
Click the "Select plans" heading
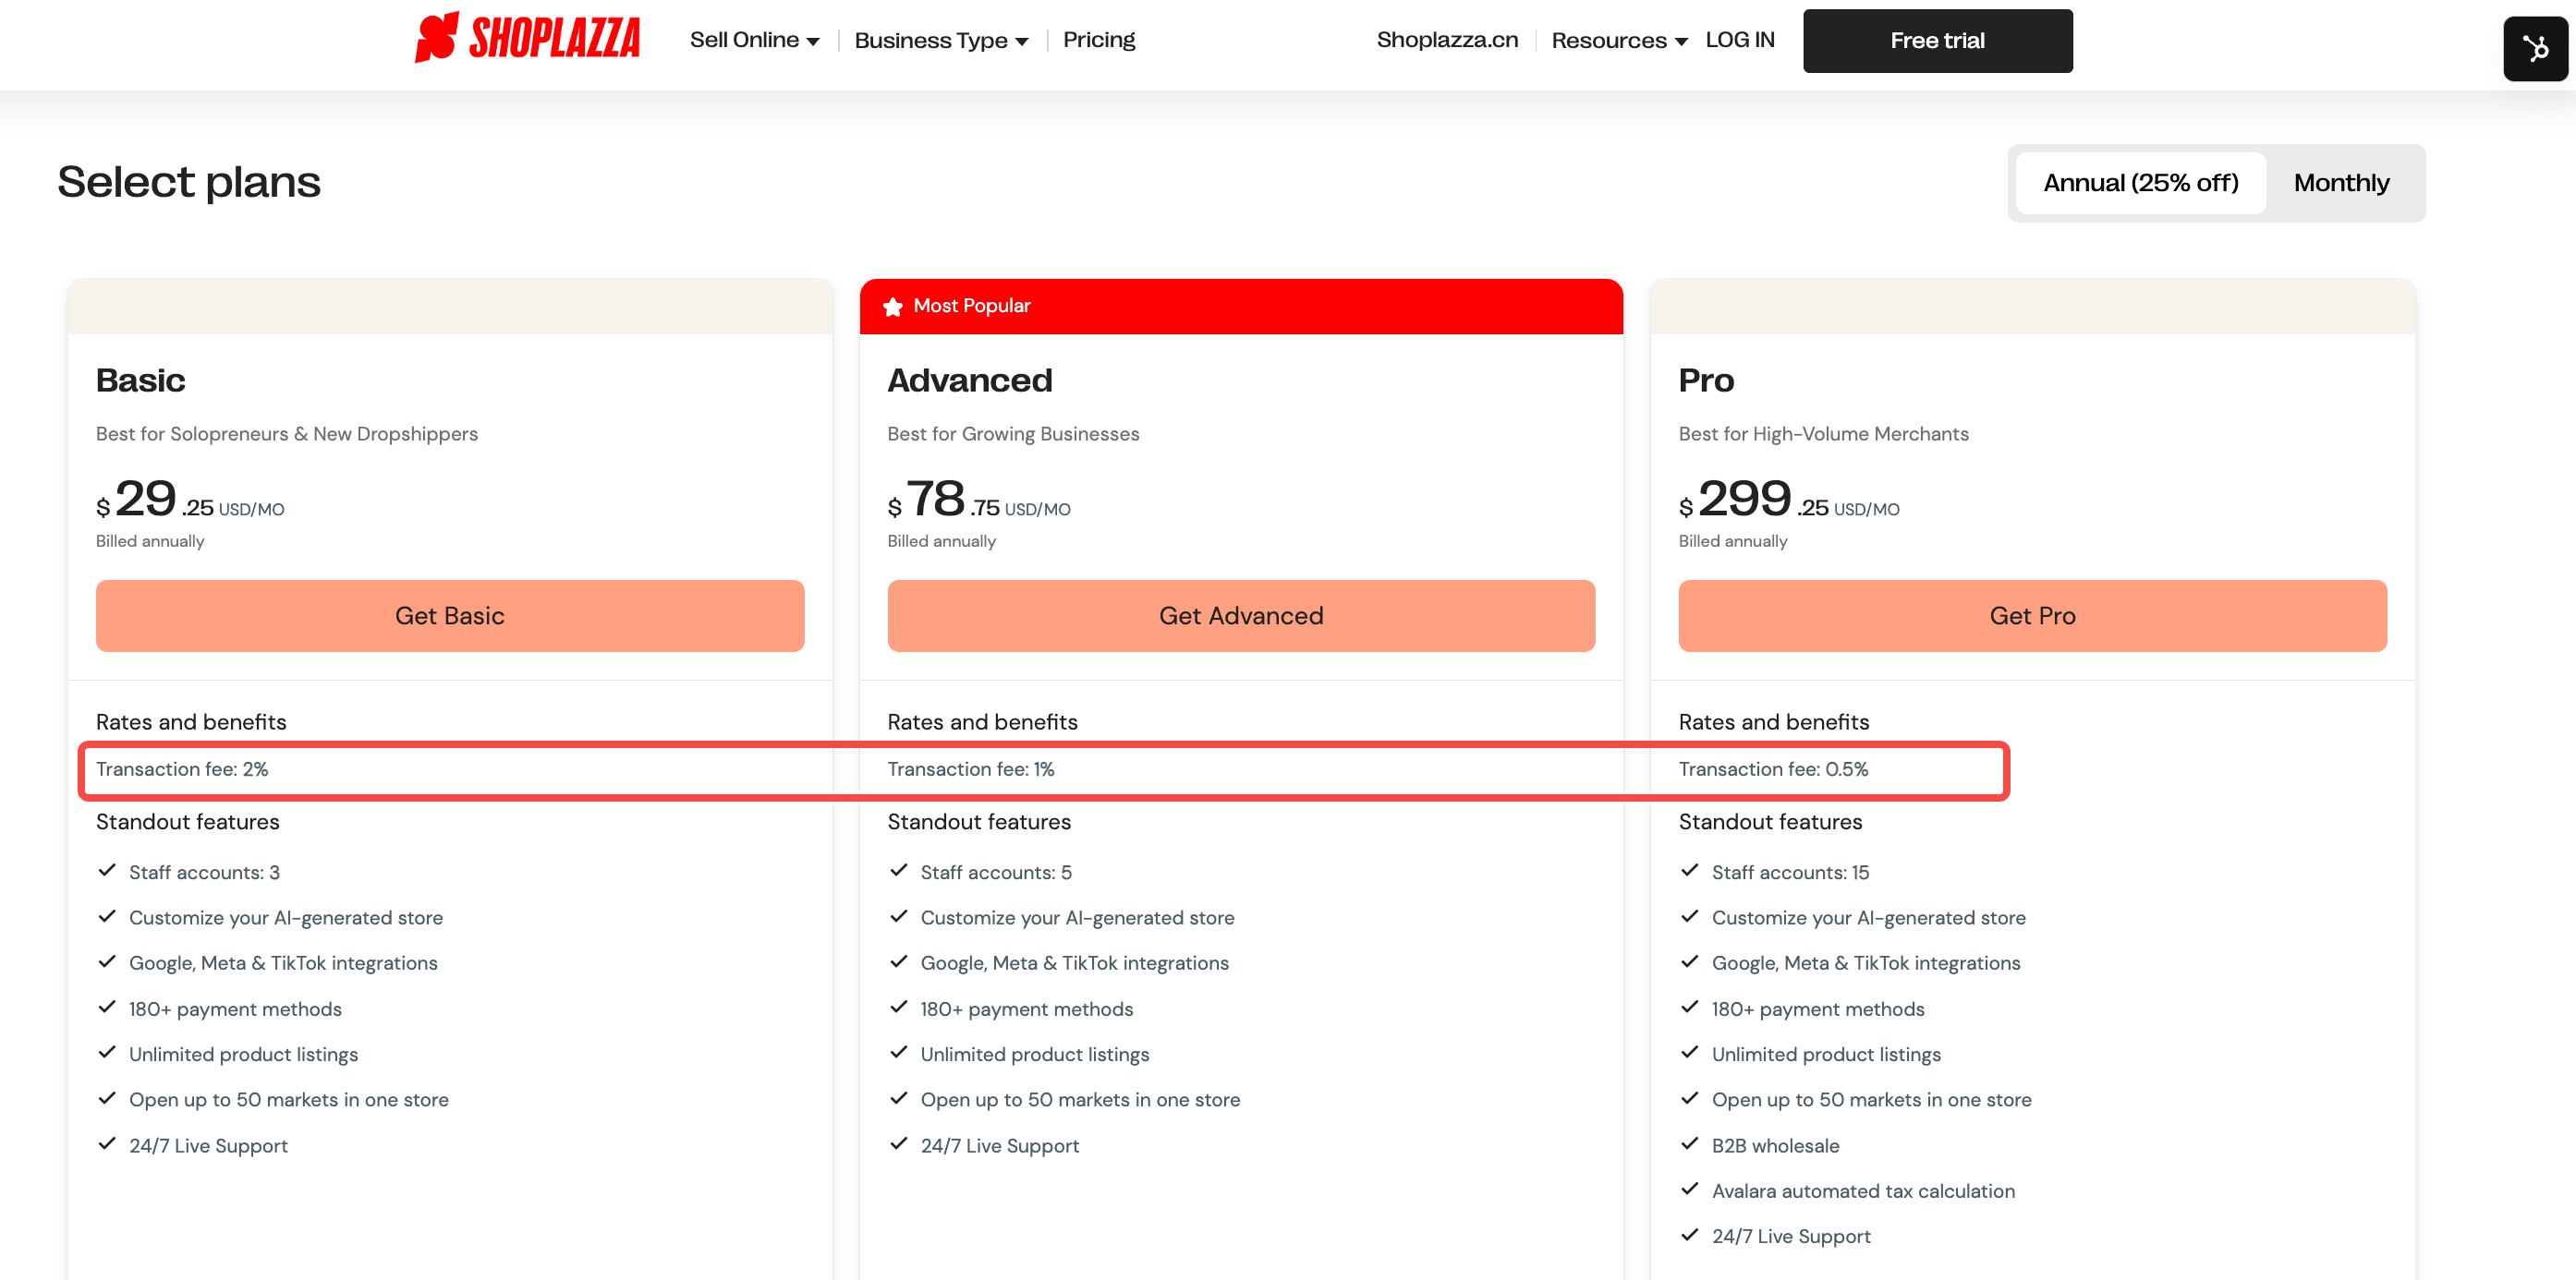[x=189, y=183]
